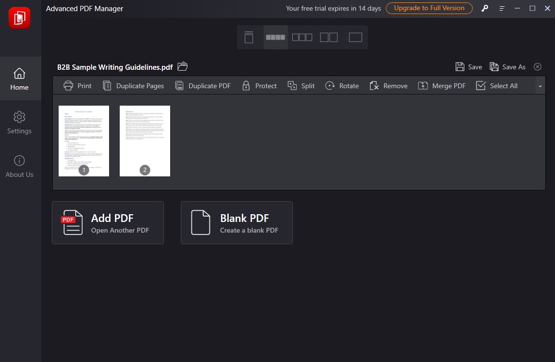Click the open folder icon beside filename
The height and width of the screenshot is (362, 555).
click(x=182, y=66)
